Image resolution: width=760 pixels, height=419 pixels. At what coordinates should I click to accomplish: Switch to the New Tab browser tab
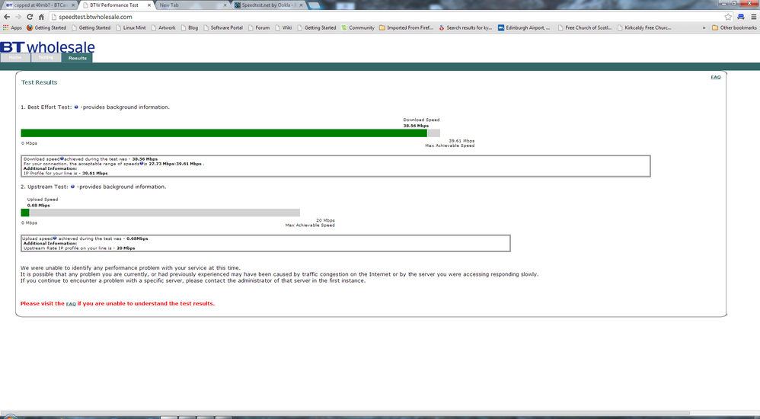pos(191,5)
